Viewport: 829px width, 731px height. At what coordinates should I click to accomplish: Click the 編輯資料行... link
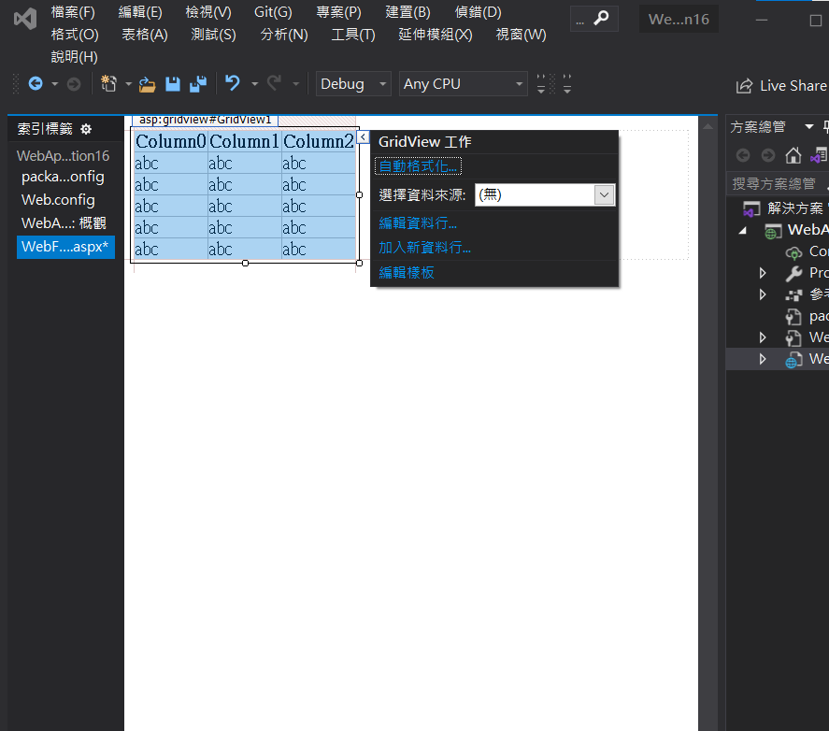[418, 223]
